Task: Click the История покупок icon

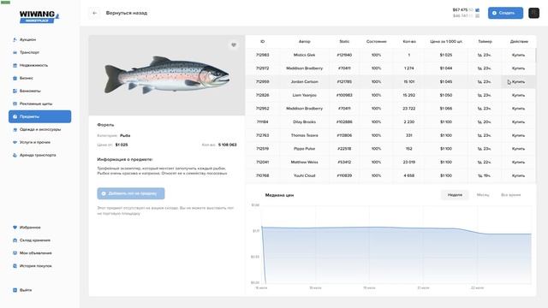Action: click(x=15, y=266)
